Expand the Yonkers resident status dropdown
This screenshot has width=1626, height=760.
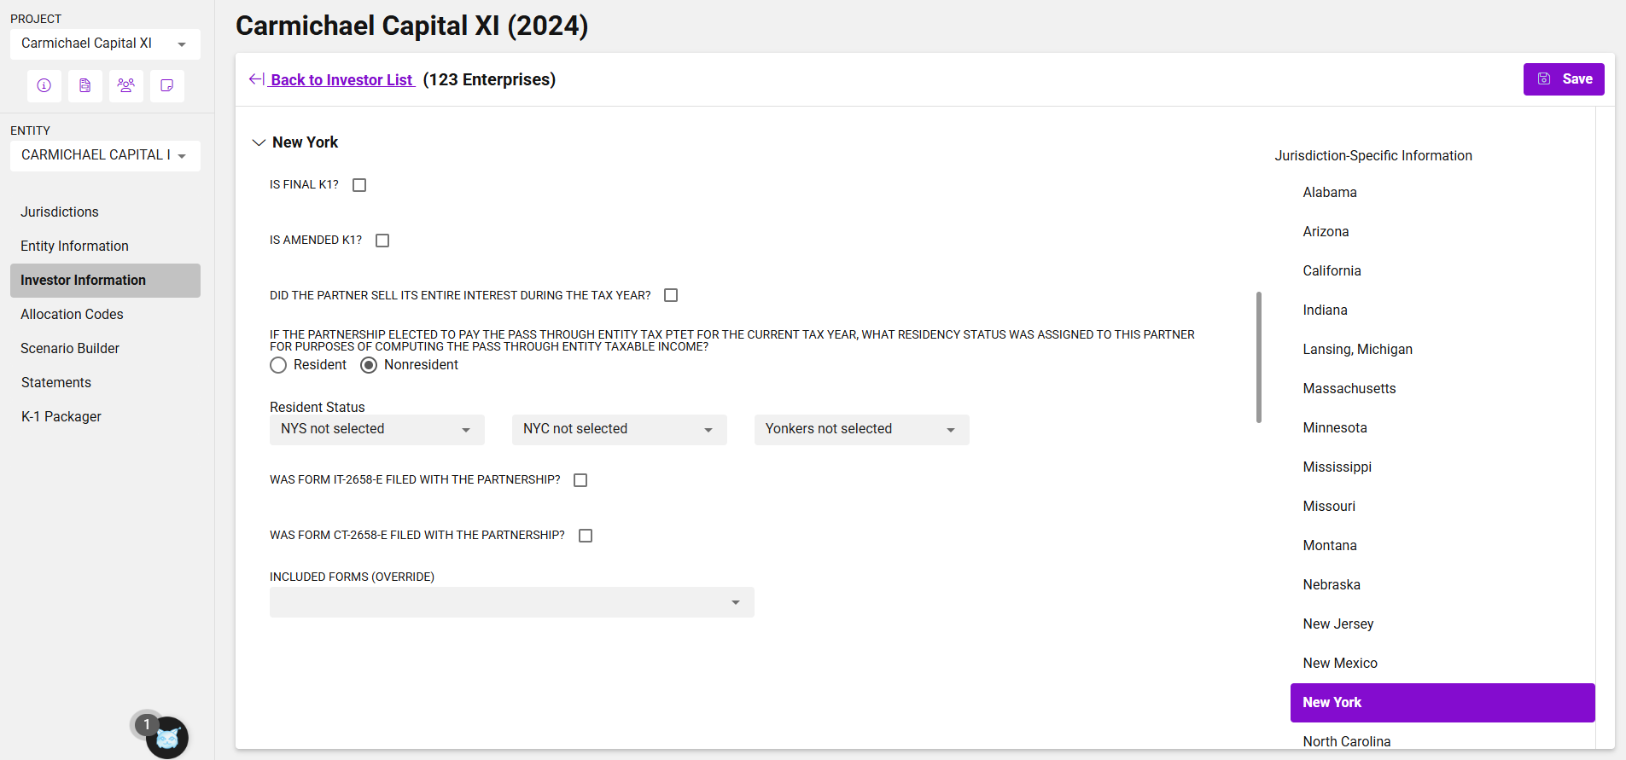pyautogui.click(x=861, y=429)
